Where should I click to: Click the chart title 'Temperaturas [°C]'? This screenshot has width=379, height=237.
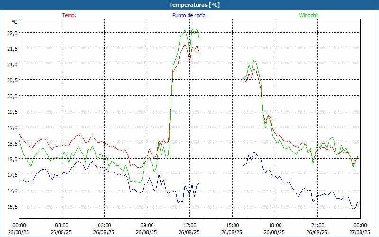[x=194, y=5]
